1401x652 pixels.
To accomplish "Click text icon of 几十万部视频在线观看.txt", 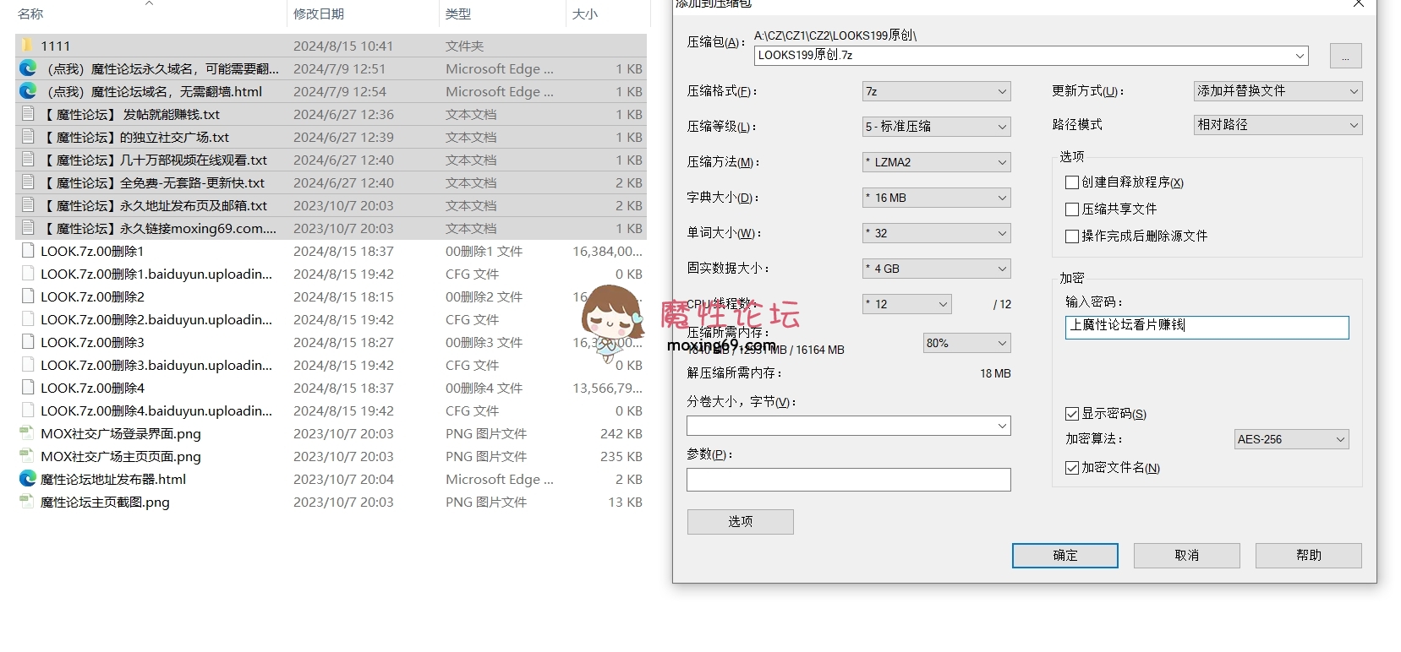I will (28, 160).
